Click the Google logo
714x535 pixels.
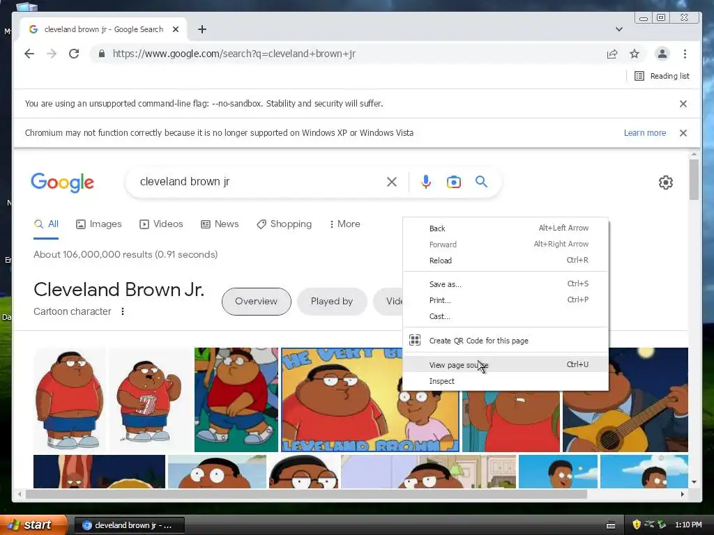click(x=62, y=183)
